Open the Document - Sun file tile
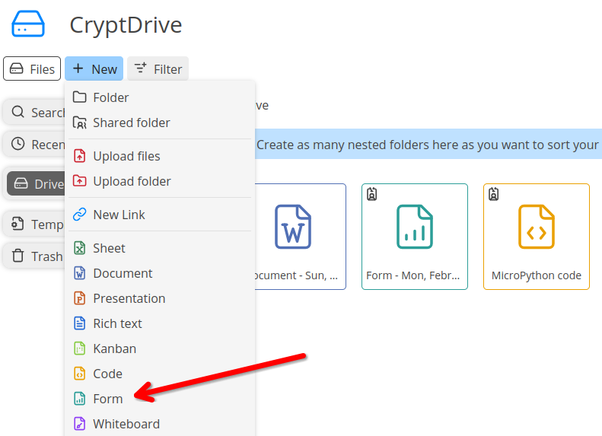 [300, 237]
